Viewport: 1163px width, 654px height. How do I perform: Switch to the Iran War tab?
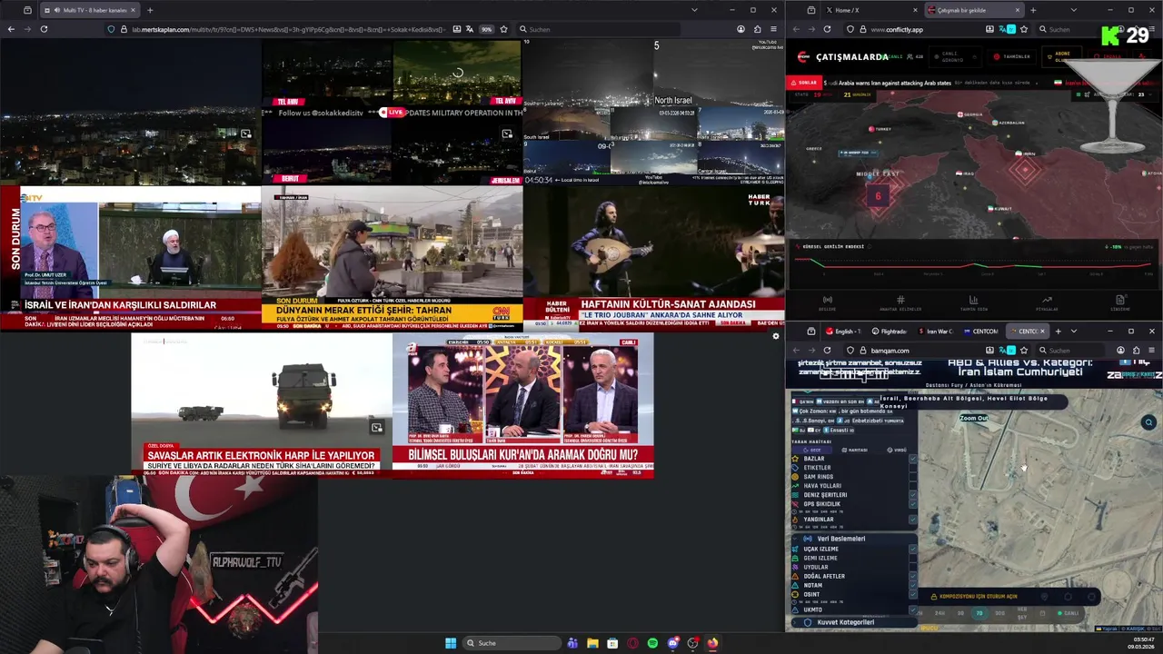coord(934,332)
